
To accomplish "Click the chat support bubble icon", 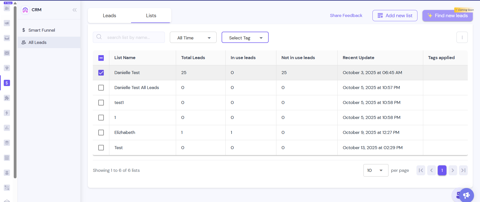I will coord(466,195).
